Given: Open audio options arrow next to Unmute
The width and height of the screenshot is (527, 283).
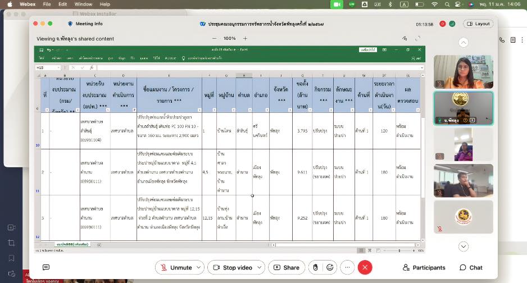Looking at the screenshot, I should click(199, 267).
